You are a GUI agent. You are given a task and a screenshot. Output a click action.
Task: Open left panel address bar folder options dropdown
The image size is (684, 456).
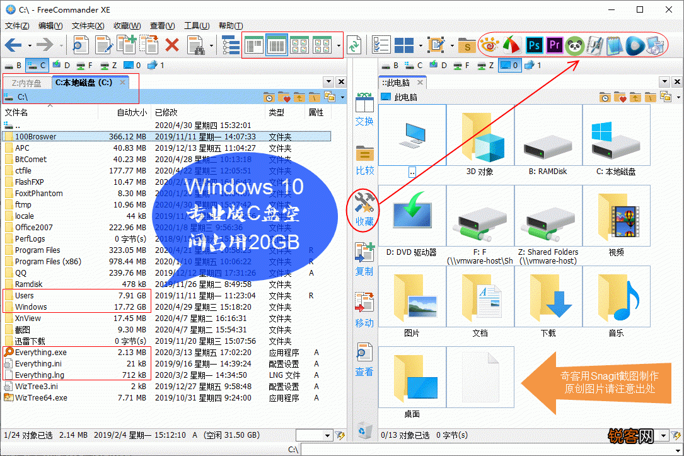point(342,97)
